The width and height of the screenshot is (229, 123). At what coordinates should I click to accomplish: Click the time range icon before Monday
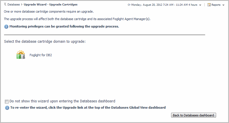click(x=129, y=5)
